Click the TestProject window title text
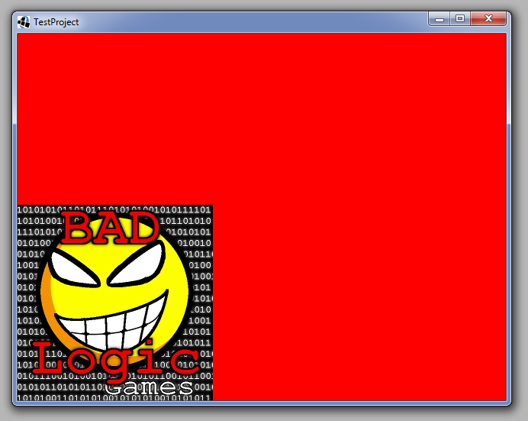 (56, 22)
